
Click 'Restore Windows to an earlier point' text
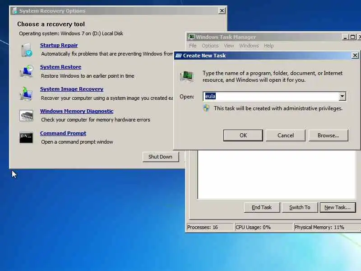click(88, 76)
